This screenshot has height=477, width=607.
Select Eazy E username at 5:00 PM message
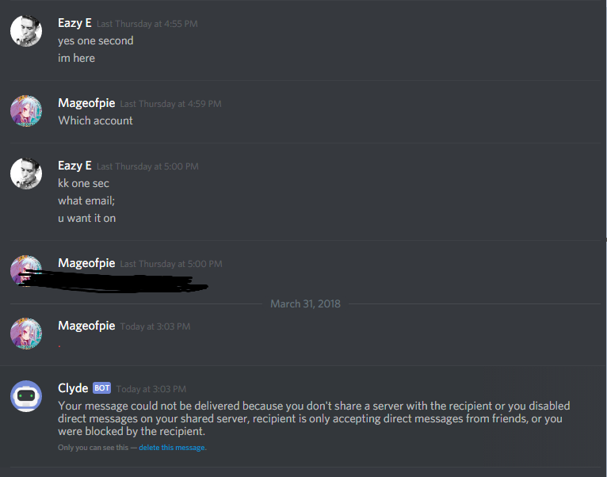(74, 166)
